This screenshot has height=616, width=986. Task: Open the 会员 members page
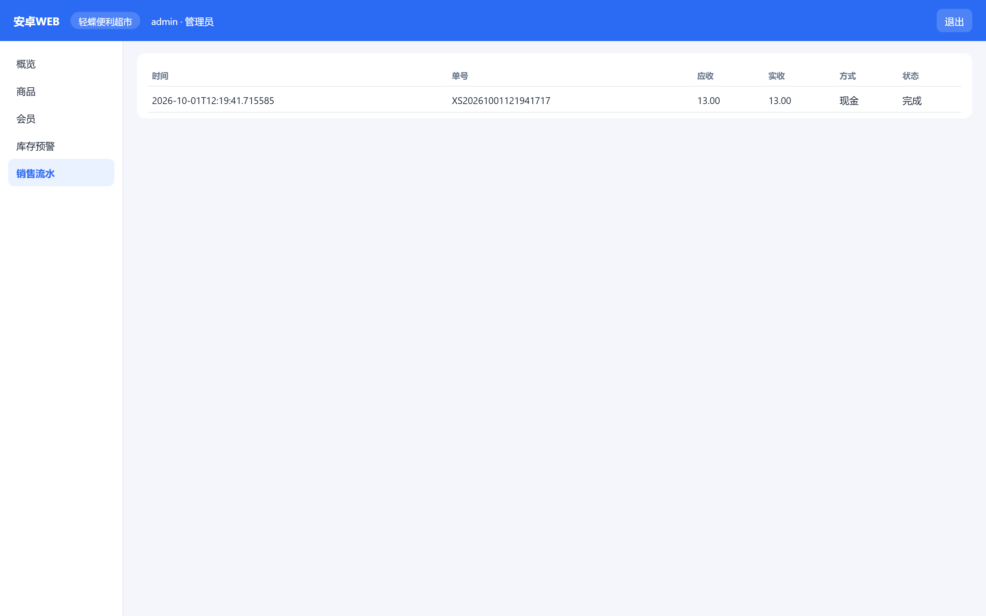[x=61, y=118]
